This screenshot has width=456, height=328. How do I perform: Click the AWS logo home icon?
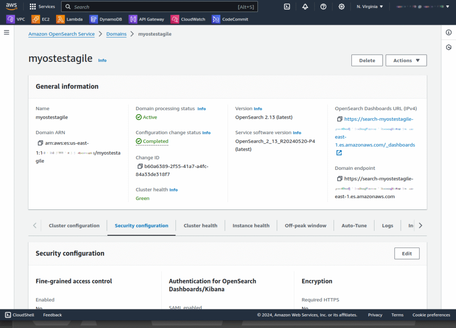[11, 6]
